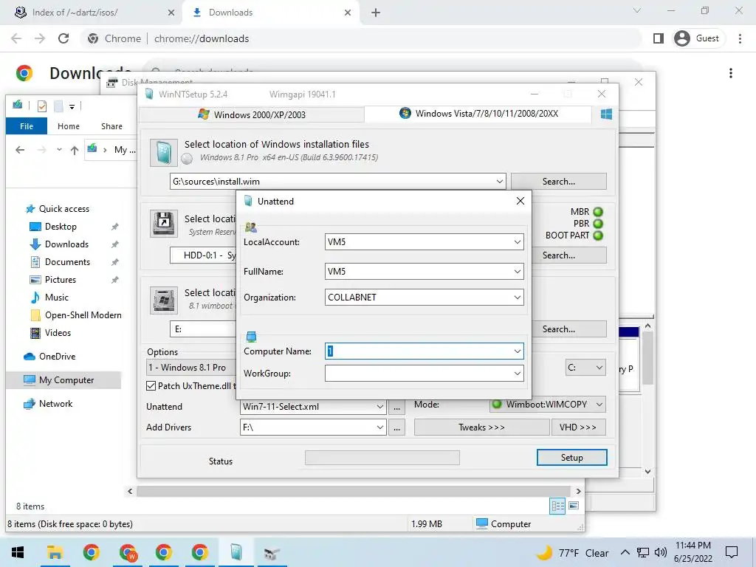Switch Explorer to large icons view

574,506
